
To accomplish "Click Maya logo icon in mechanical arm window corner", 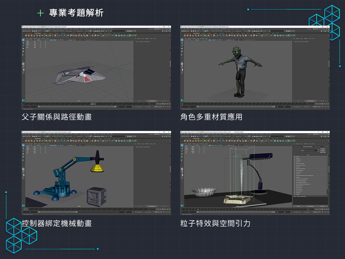I will (x=23, y=206).
